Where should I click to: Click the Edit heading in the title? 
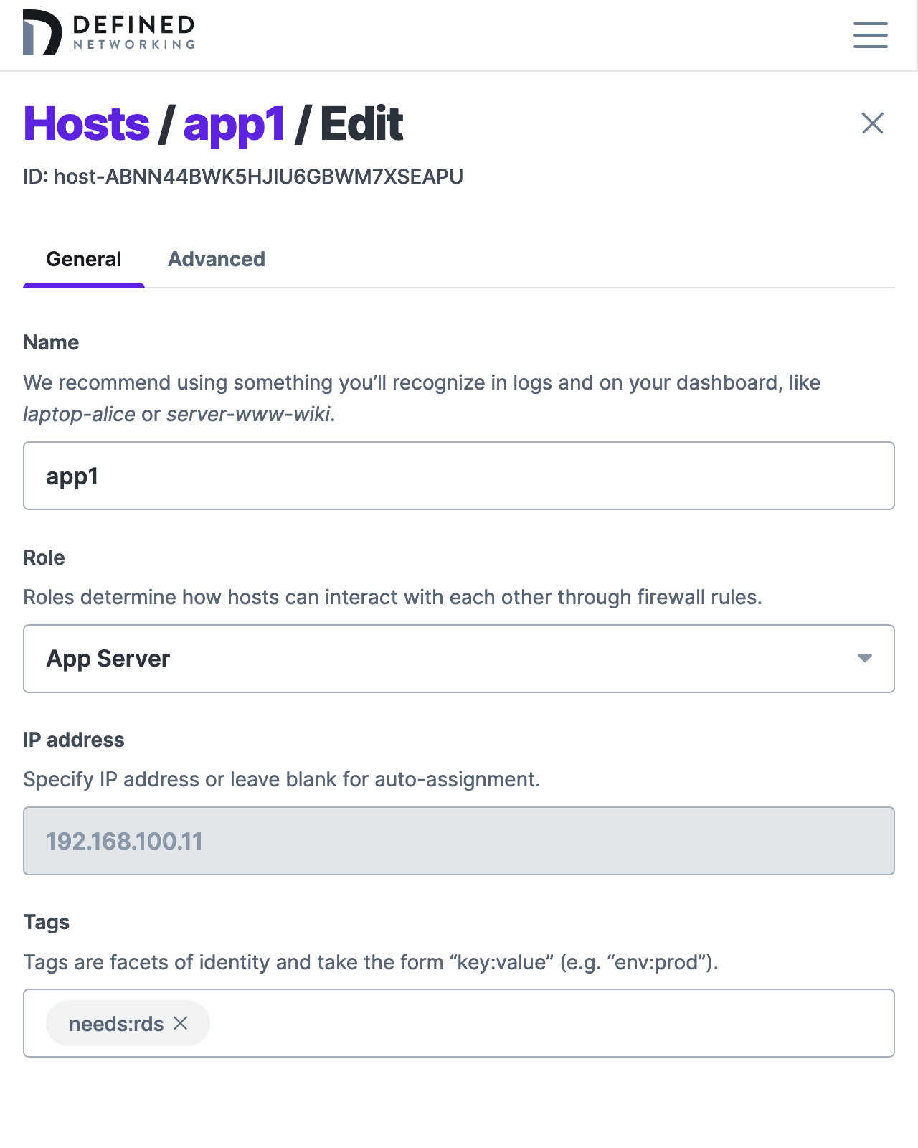tap(362, 123)
